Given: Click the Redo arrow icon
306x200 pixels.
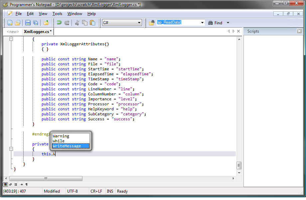Looking at the screenshot, I should tap(67, 23).
